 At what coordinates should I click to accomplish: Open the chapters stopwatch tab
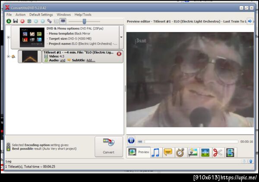pos(180,152)
